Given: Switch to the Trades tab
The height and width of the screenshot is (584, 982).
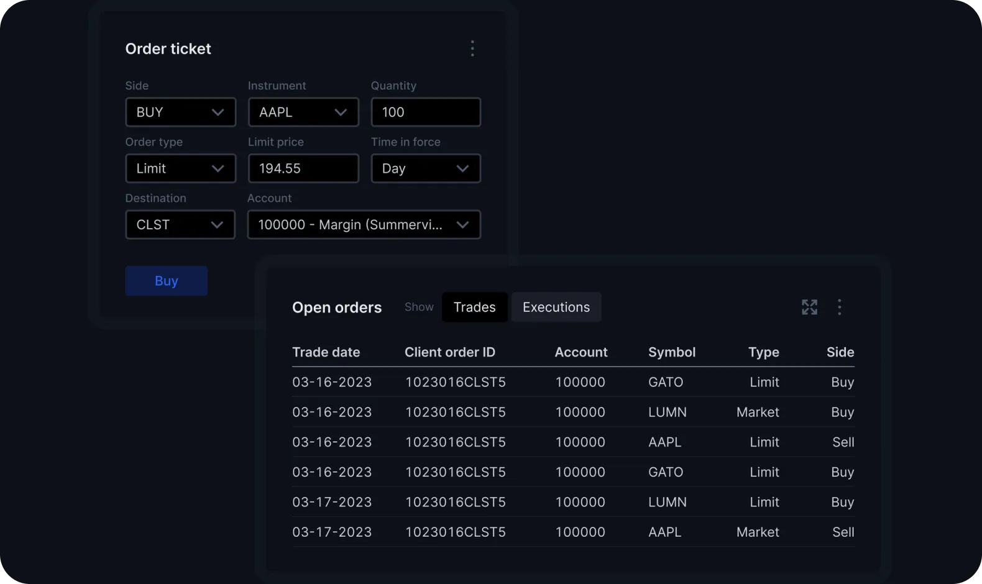Looking at the screenshot, I should (475, 307).
